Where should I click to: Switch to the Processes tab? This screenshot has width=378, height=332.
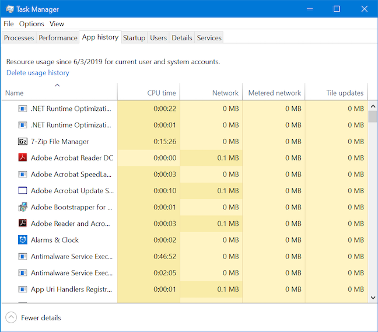(x=19, y=38)
